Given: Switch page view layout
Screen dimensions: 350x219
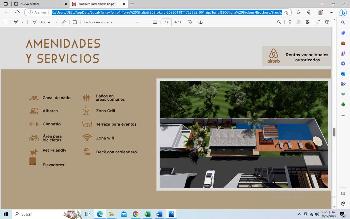Looking at the screenshot, I should click(200, 22).
